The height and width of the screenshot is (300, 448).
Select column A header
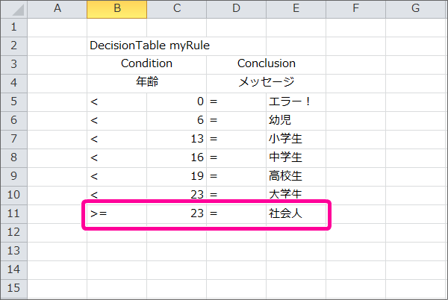pyautogui.click(x=57, y=9)
